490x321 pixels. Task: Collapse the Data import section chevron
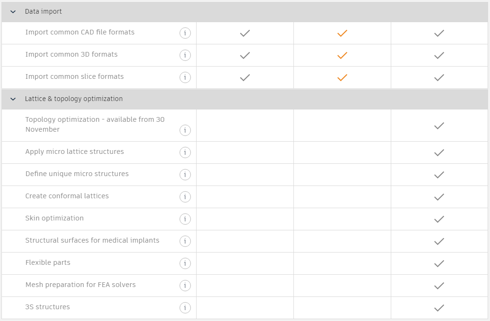pos(13,12)
